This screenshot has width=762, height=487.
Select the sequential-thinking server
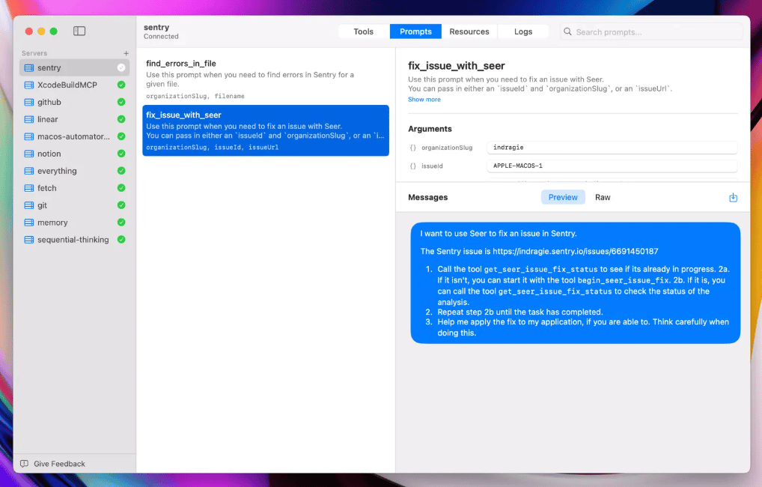[x=74, y=239]
